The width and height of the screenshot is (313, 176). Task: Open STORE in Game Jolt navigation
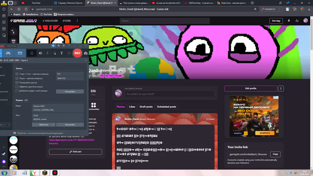click(x=67, y=21)
